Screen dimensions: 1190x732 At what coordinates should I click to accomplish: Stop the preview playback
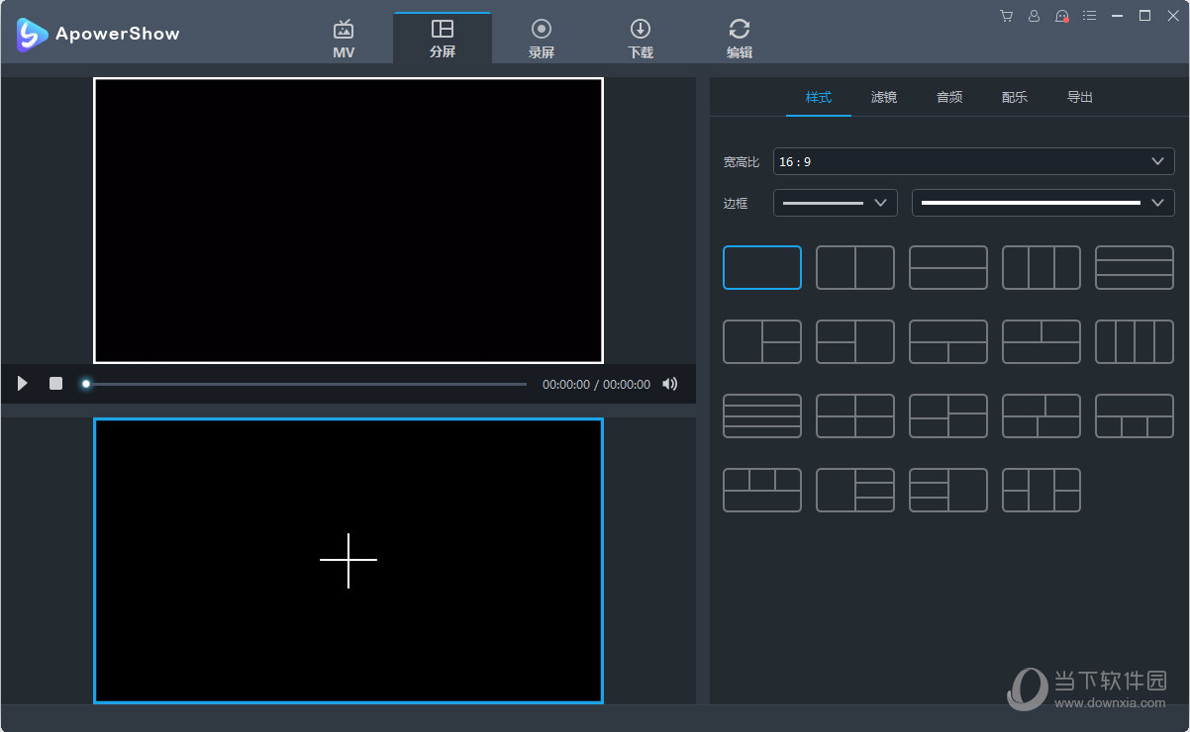(55, 384)
